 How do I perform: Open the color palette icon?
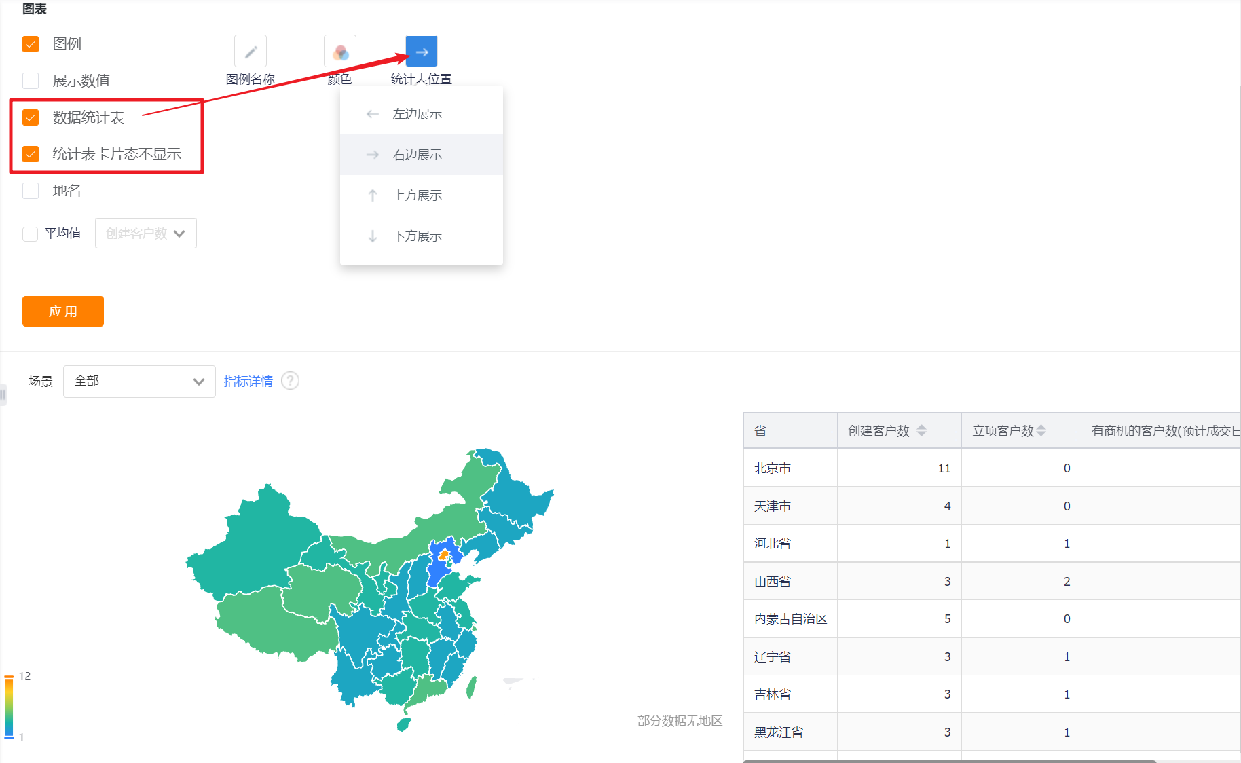[x=340, y=52]
